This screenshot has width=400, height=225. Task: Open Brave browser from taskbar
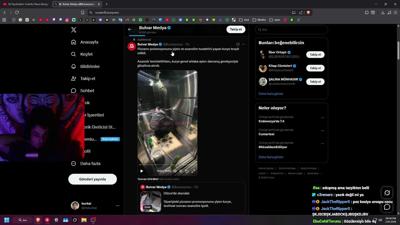click(x=38, y=220)
